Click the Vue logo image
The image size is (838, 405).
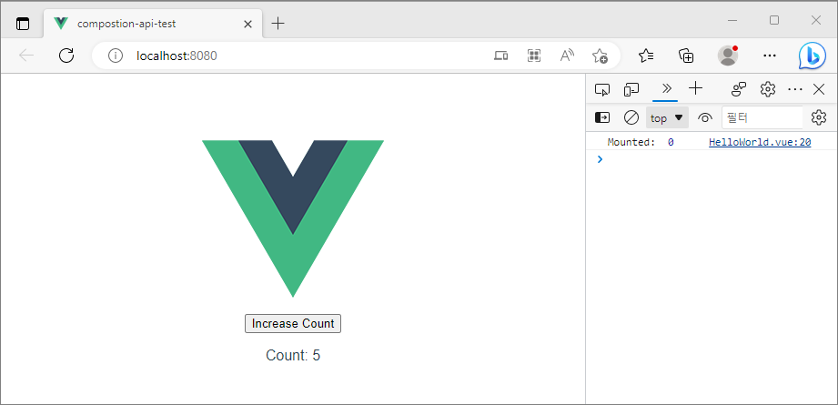pyautogui.click(x=293, y=218)
